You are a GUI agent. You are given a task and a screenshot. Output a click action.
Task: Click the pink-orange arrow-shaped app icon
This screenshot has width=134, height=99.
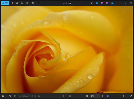pos(102,3)
